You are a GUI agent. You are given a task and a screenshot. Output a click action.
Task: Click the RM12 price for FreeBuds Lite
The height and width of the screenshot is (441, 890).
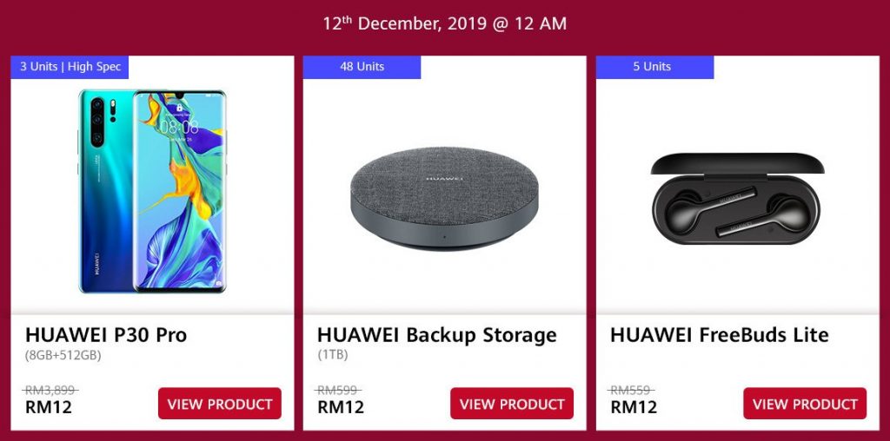click(634, 407)
